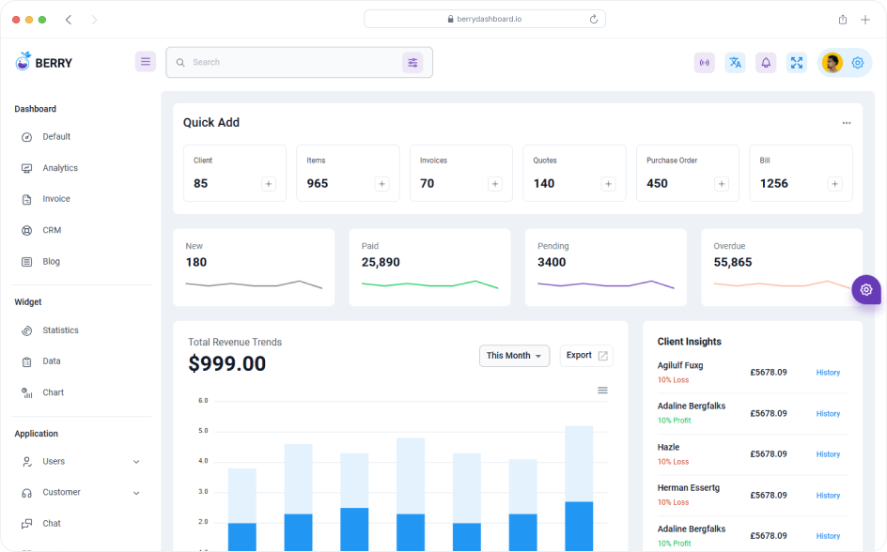Image resolution: width=887 pixels, height=552 pixels.
Task: Click the profile avatar picture
Action: click(831, 62)
